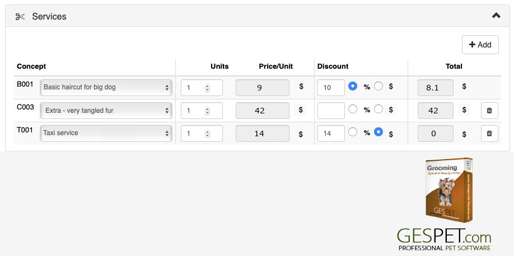Open the Basic haircut for big dog dropdown
The image size is (514, 258).
point(106,88)
